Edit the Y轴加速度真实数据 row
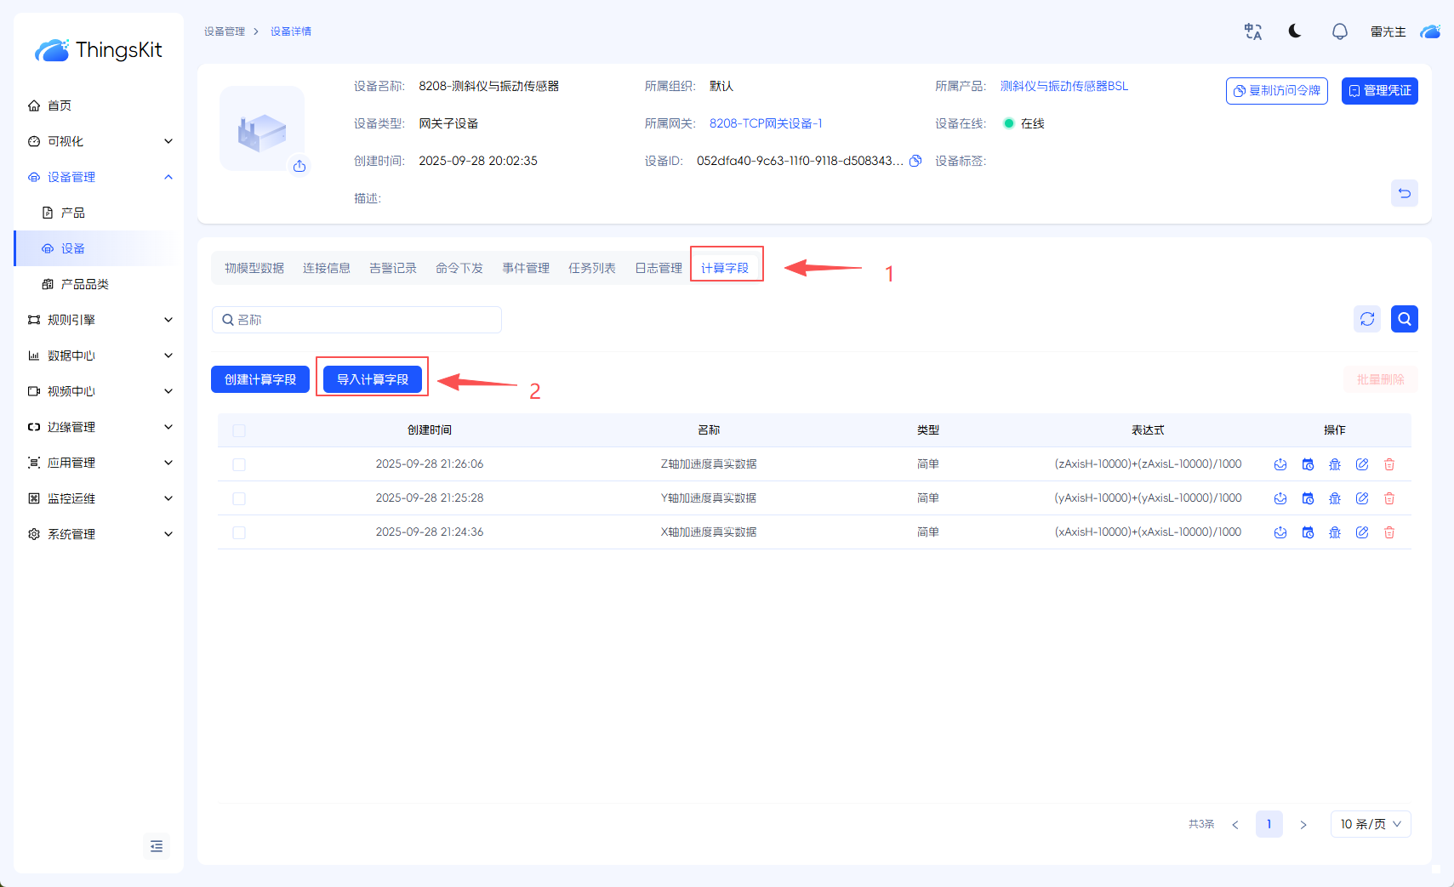 1362,498
